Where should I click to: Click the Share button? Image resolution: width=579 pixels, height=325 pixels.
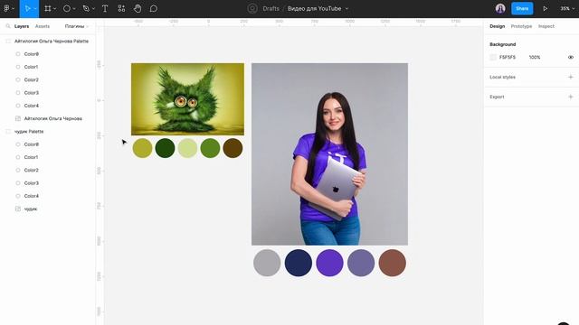click(x=522, y=8)
